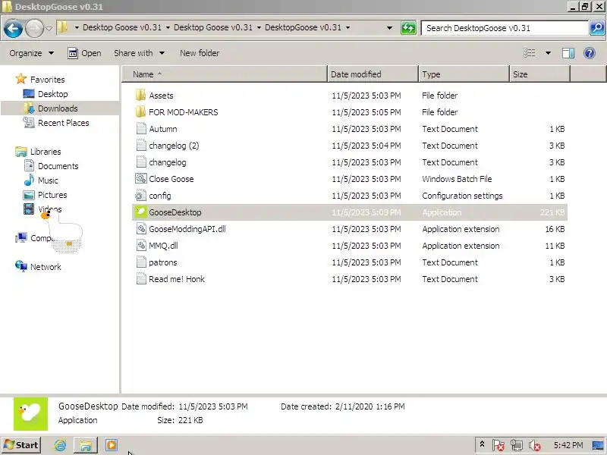
Task: Sort by the Date modified column
Action: (373, 74)
